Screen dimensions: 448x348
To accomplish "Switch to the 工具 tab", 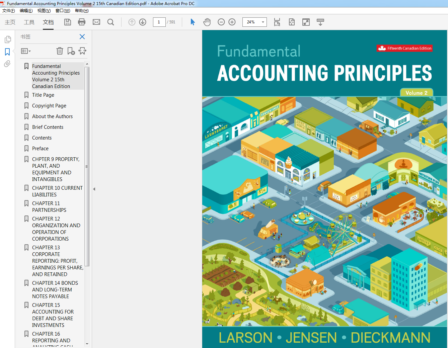I will tap(29, 22).
